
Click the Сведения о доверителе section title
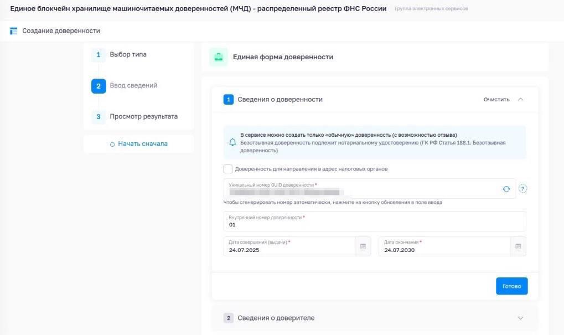(276, 318)
